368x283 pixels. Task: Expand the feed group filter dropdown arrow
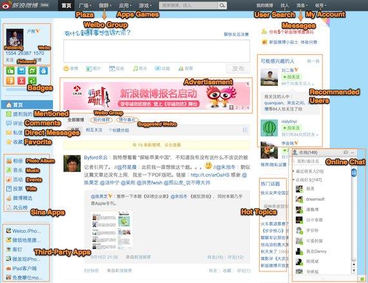pyautogui.click(x=245, y=130)
